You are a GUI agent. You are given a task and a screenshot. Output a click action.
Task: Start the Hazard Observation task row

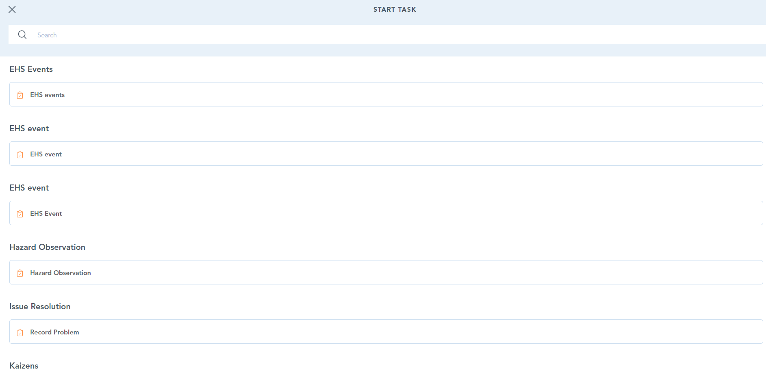coord(386,273)
